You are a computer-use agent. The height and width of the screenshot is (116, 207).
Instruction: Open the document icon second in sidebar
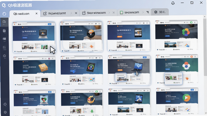[4, 31]
